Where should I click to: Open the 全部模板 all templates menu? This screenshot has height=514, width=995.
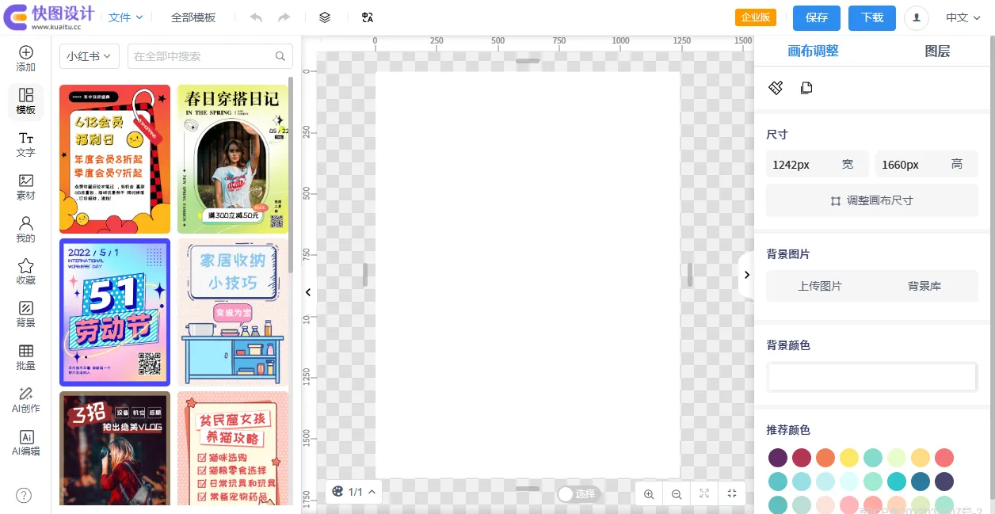tap(193, 17)
